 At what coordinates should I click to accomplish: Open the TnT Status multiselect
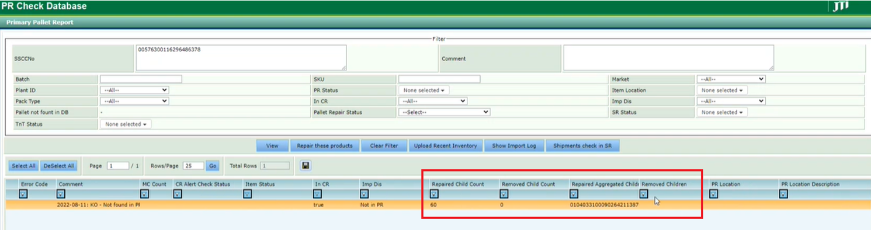click(x=126, y=124)
